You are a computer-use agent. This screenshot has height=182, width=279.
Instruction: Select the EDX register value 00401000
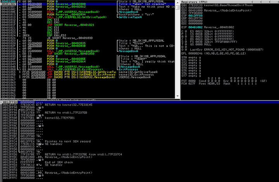click(195, 10)
